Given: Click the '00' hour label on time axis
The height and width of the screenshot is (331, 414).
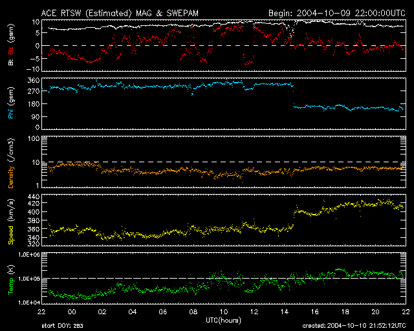Looking at the screenshot, I should pyautogui.click(x=72, y=312).
